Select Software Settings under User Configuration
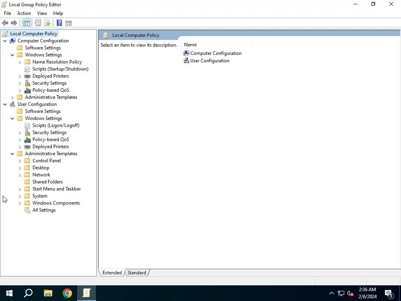The image size is (401, 301). 43,111
